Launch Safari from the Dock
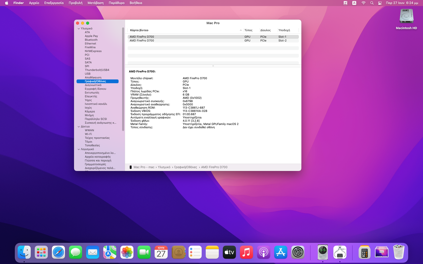423x264 pixels. coord(58,252)
